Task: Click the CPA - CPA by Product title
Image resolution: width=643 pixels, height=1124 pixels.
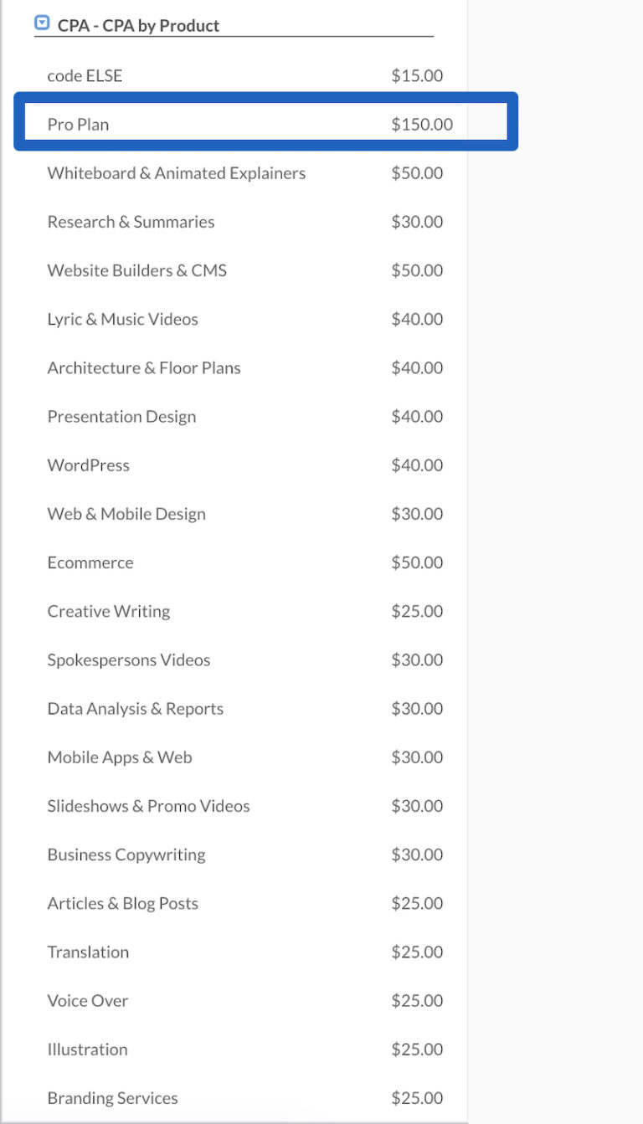Action: coord(136,26)
